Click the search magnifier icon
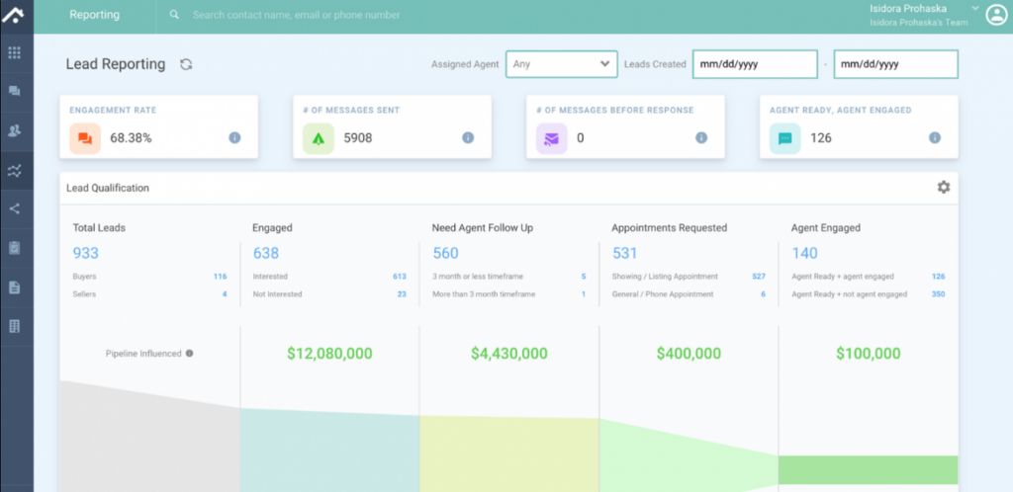 174,14
